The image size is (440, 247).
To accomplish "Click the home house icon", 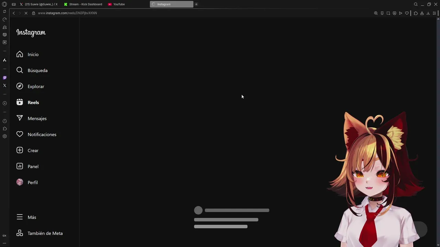I will tap(20, 54).
